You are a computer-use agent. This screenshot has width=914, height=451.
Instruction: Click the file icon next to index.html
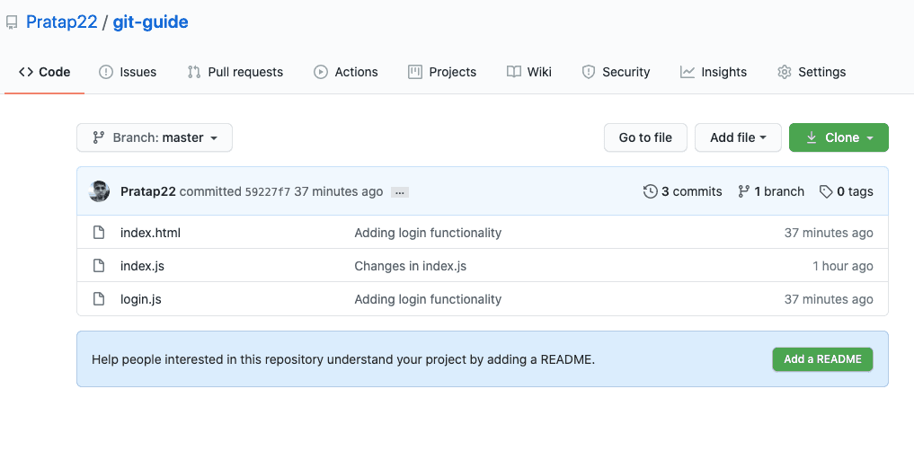[99, 233]
